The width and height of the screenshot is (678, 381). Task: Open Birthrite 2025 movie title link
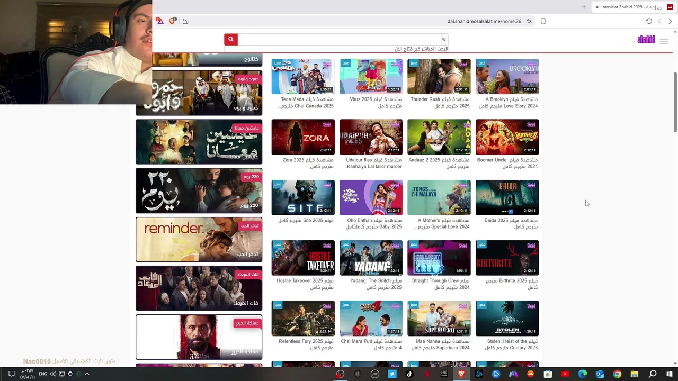coord(512,284)
